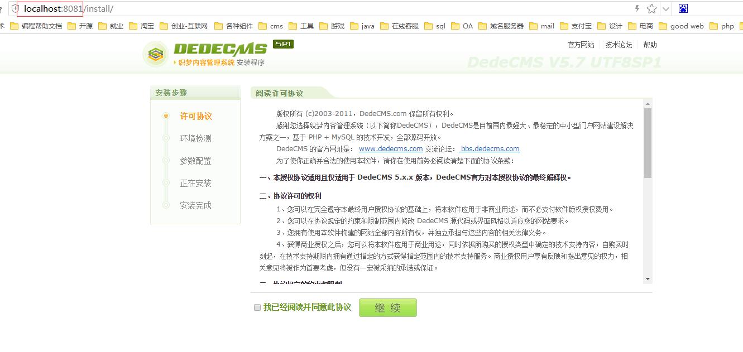743x352 pixels.
Task: Click the lightning bolt icon beside the address bar
Action: (638, 8)
